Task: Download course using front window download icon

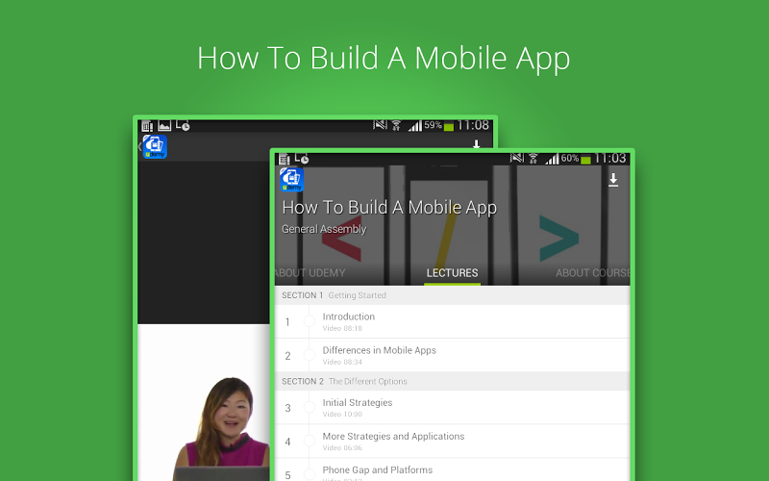Action: (613, 180)
